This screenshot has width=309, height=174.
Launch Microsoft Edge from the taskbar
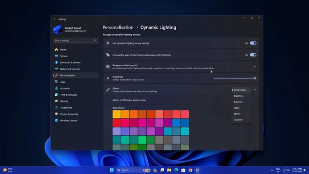(176, 170)
